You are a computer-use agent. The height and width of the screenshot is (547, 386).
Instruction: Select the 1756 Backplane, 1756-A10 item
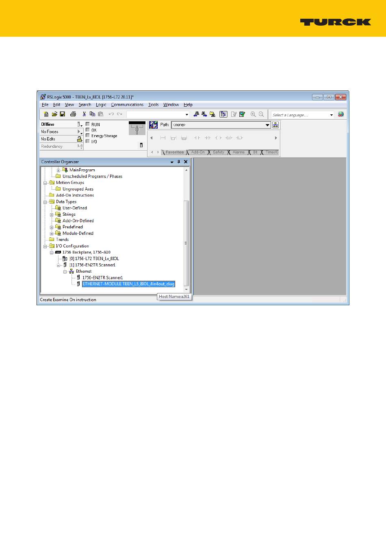click(86, 252)
